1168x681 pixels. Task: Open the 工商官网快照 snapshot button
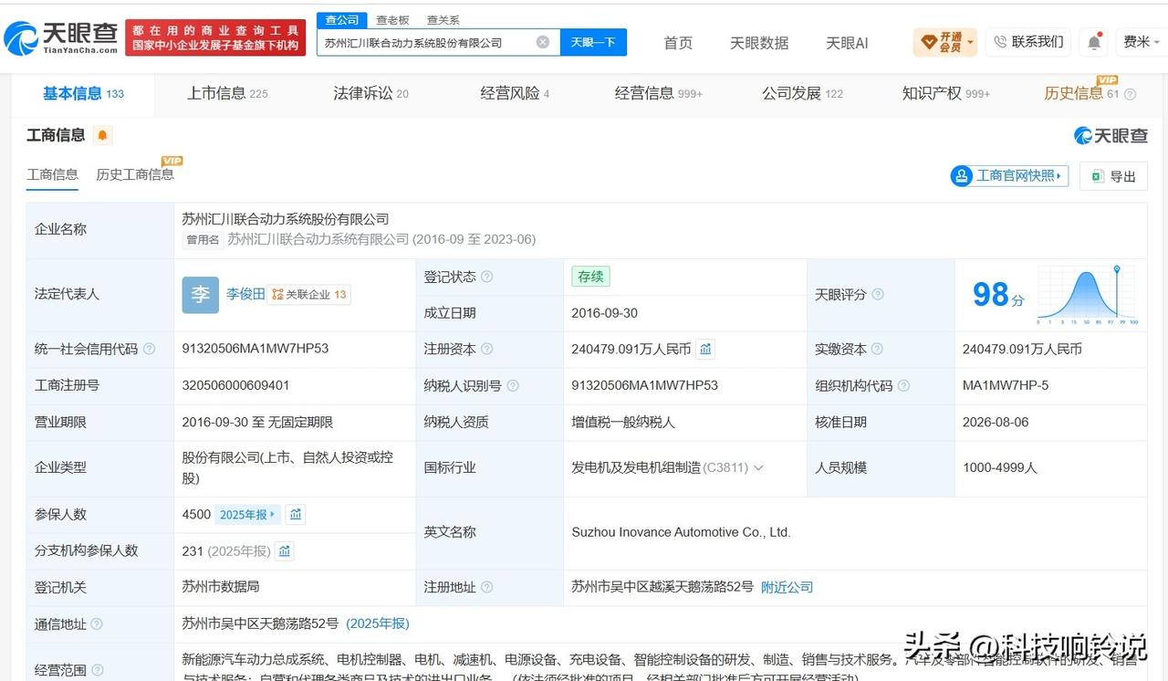[x=1009, y=175]
